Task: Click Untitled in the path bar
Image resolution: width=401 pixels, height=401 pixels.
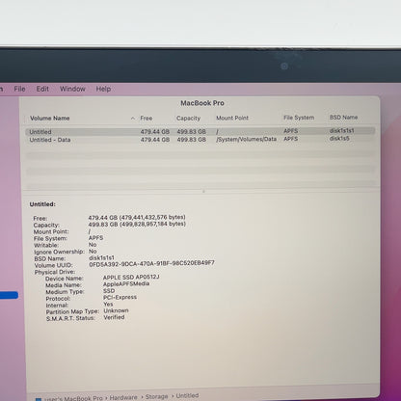Action: pyautogui.click(x=187, y=395)
